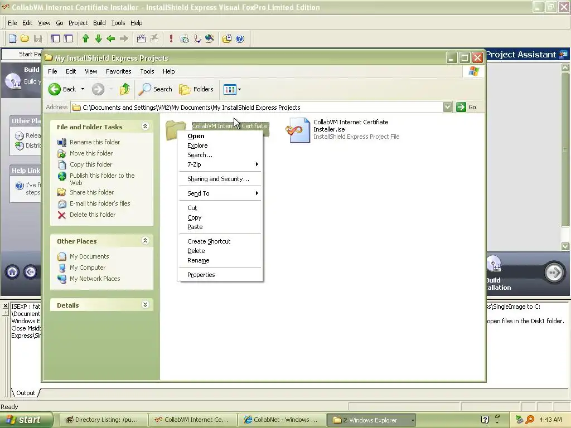The image size is (571, 428).
Task: Click the InstallShield right scrollbar up arrow
Action: pos(565,67)
